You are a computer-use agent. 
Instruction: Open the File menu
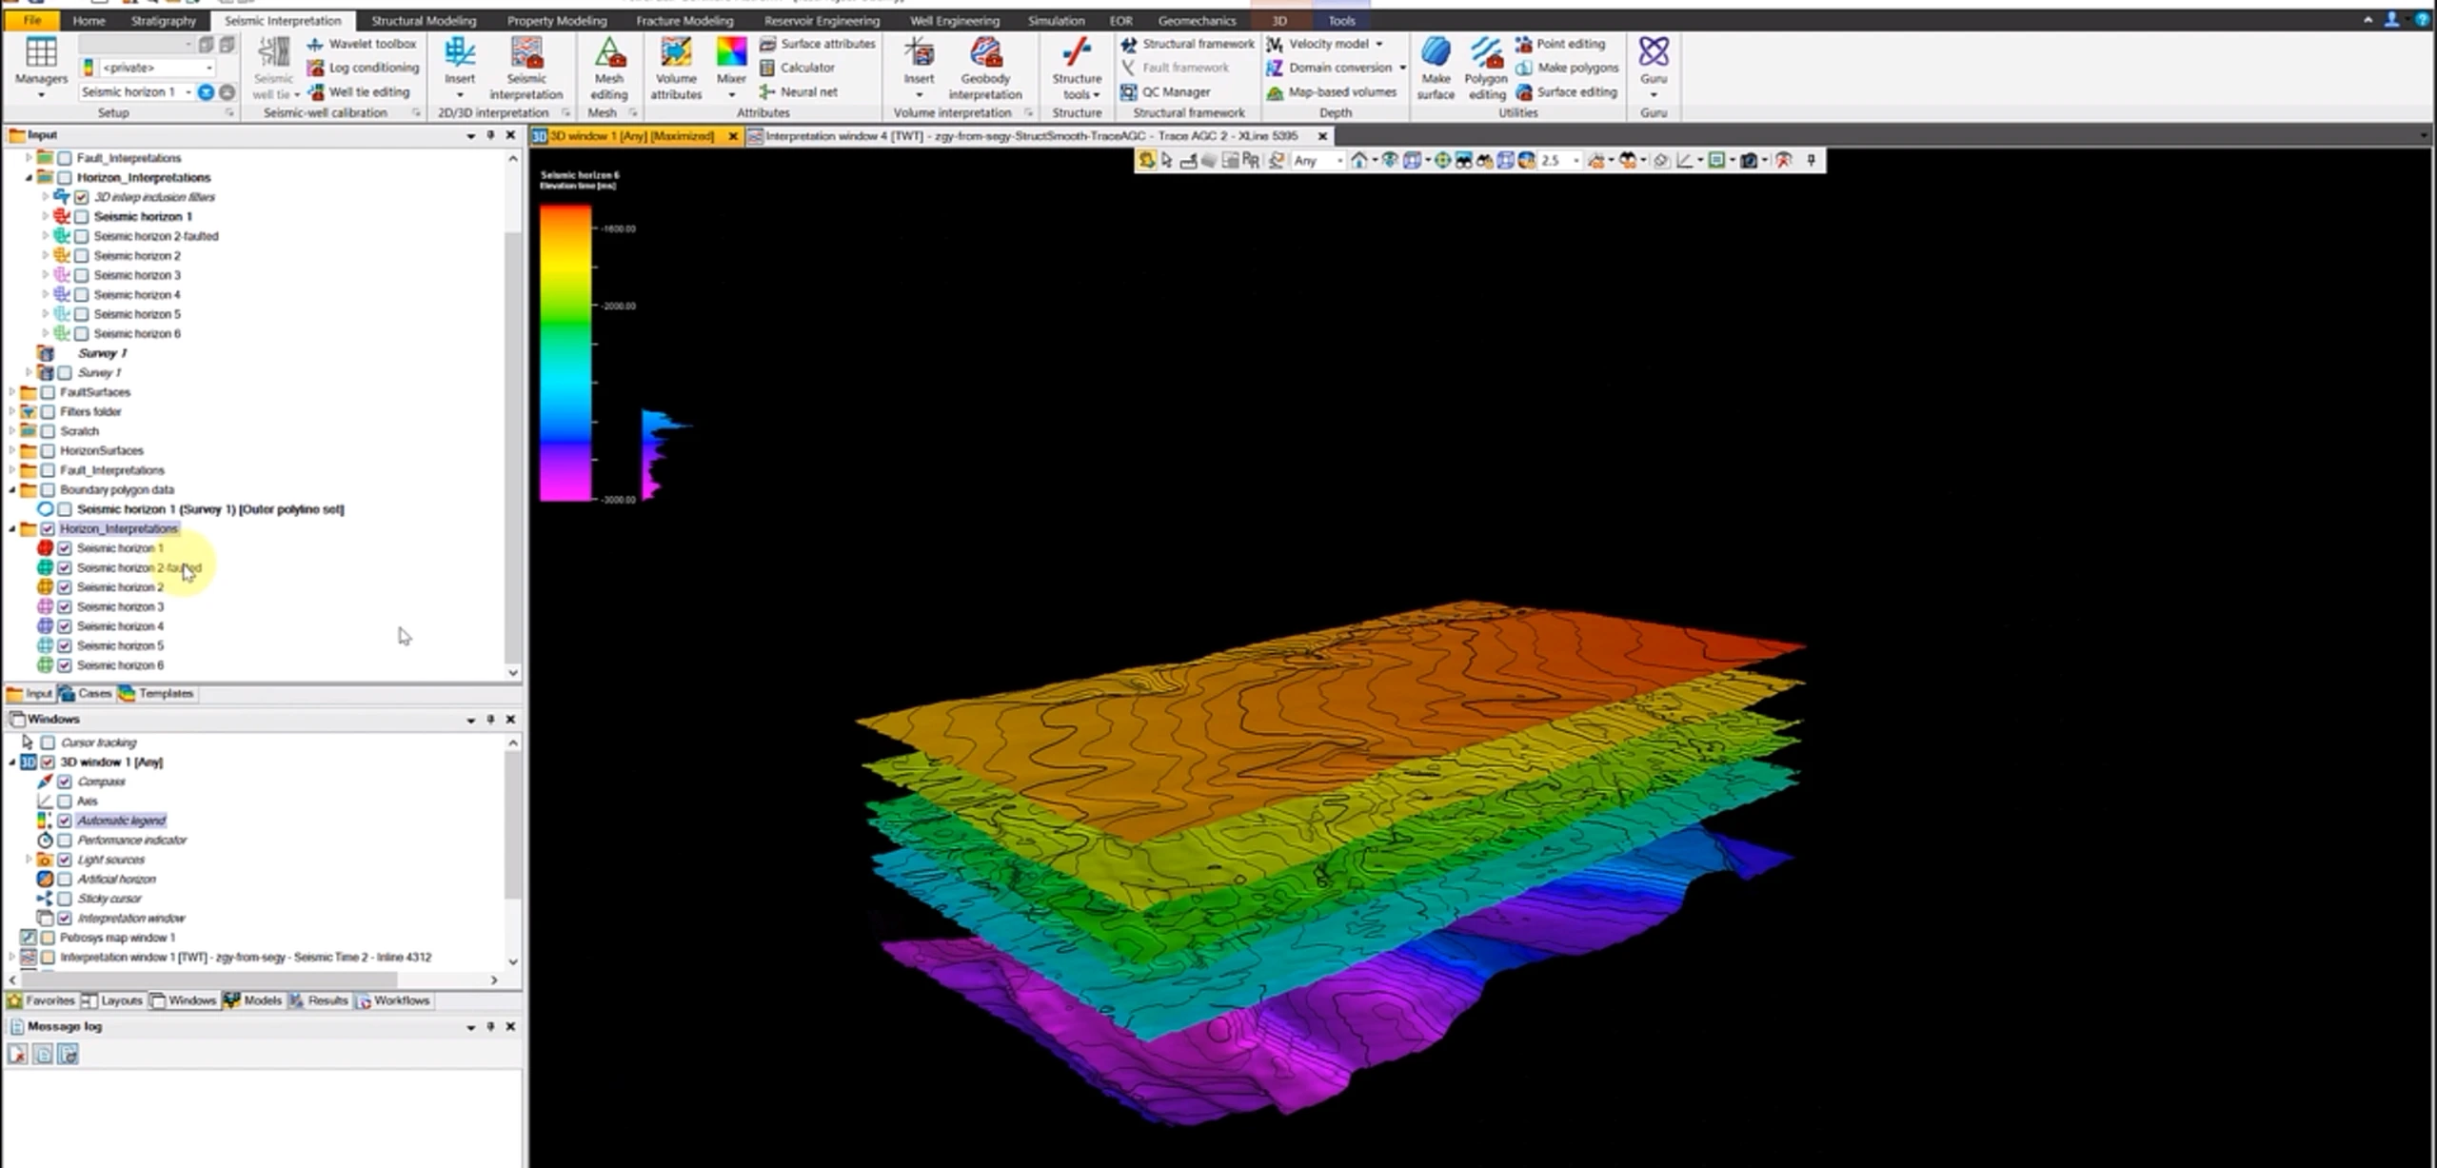click(31, 20)
